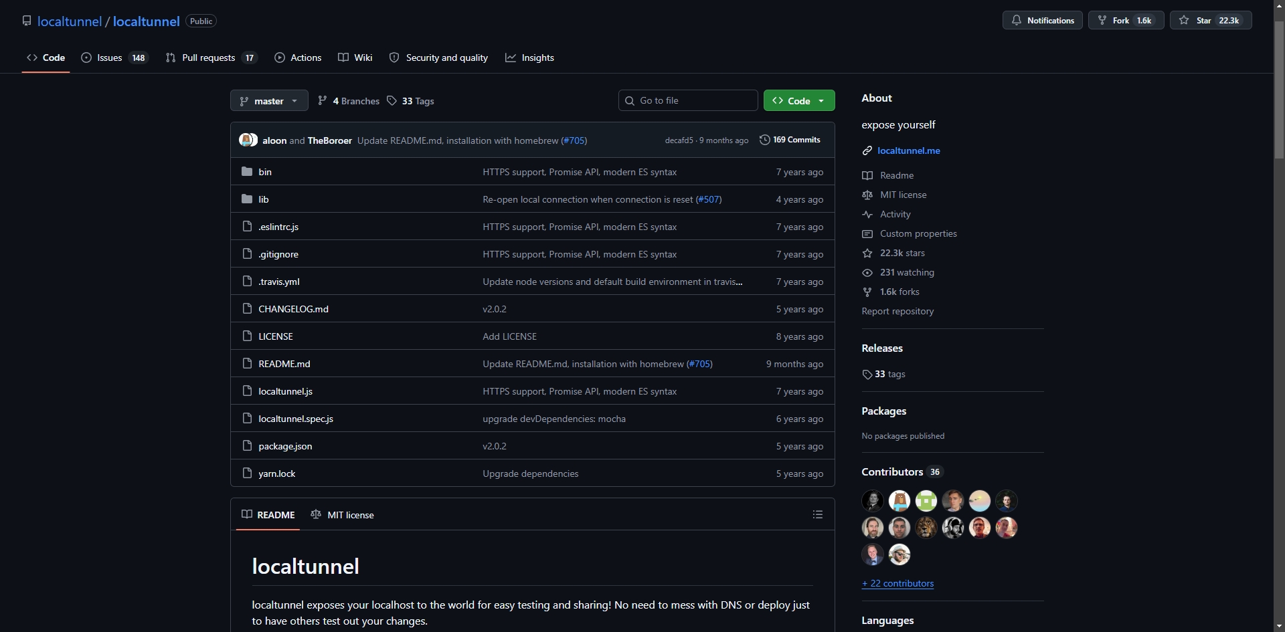View the Insights tab
This screenshot has width=1285, height=632.
click(x=529, y=58)
